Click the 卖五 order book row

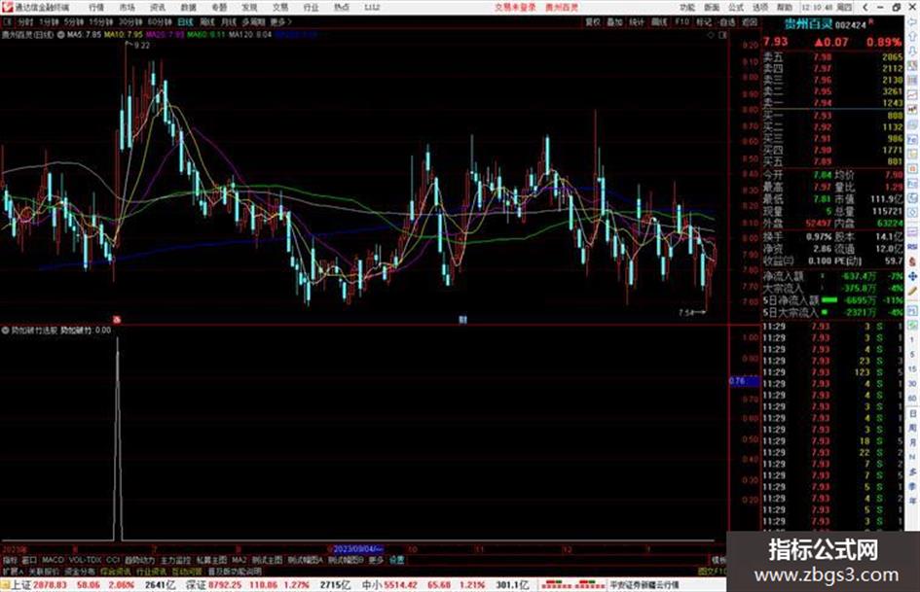click(832, 57)
